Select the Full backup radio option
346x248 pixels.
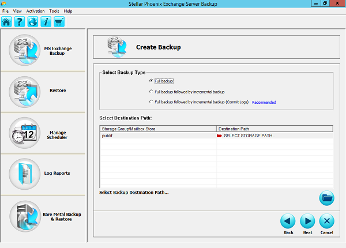tap(151, 81)
